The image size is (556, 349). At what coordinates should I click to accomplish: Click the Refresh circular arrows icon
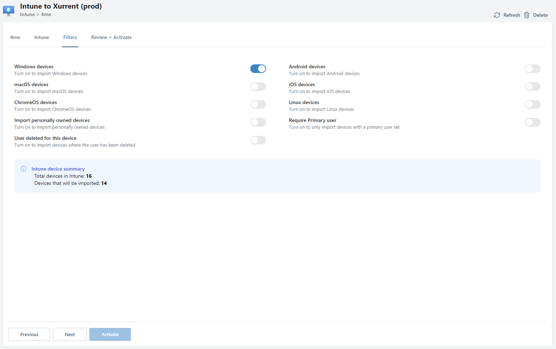497,15
